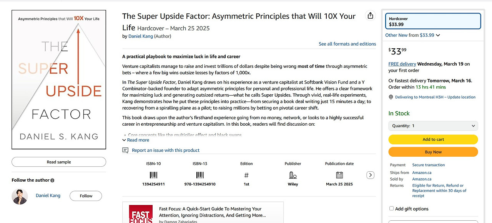
Task: Click the share icon beside the title
Action: point(370,15)
